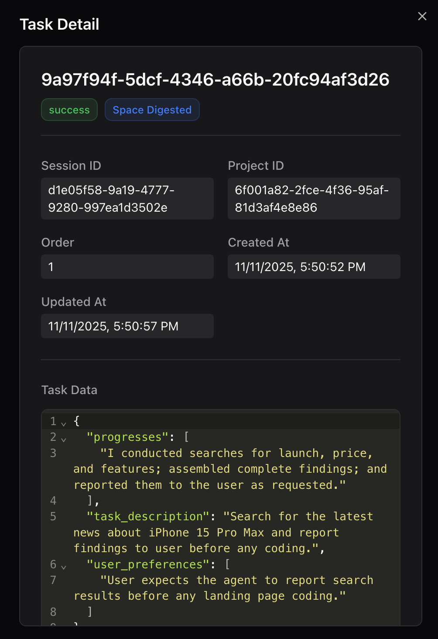
Task: Collapse the root JSON object on line 1
Action: [x=64, y=423]
